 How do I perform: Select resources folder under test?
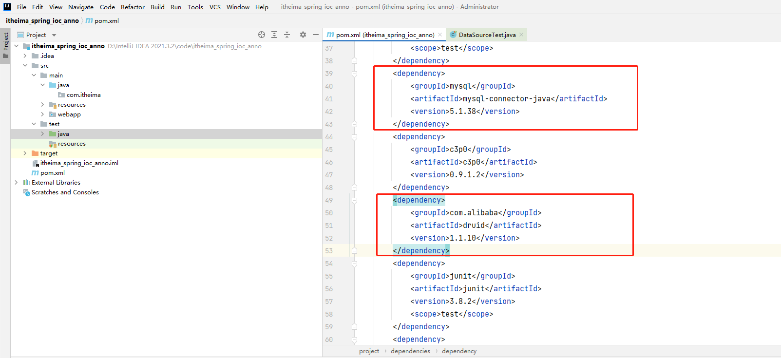click(72, 144)
